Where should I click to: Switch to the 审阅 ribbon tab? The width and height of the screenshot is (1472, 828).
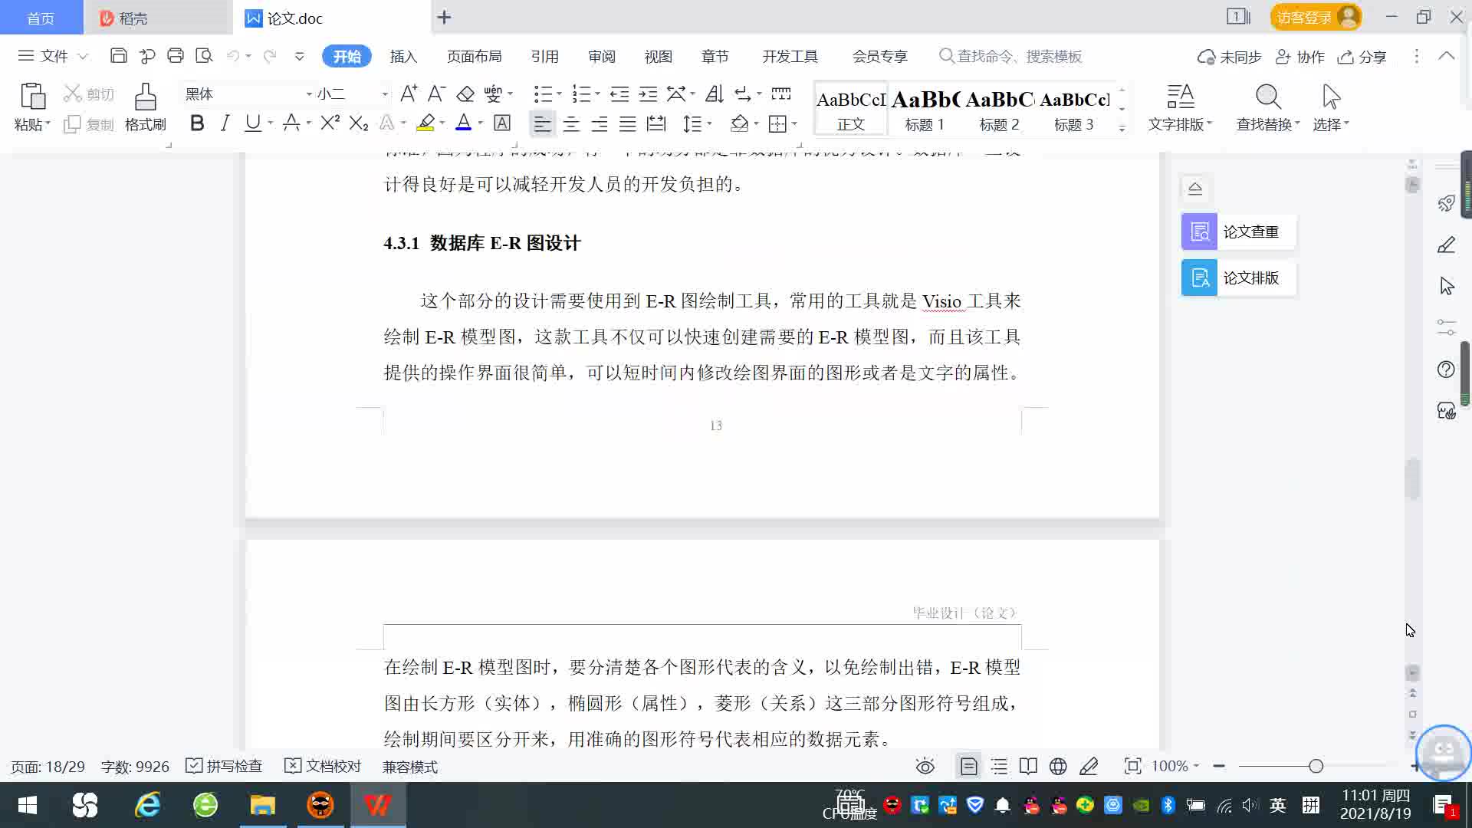pos(602,56)
